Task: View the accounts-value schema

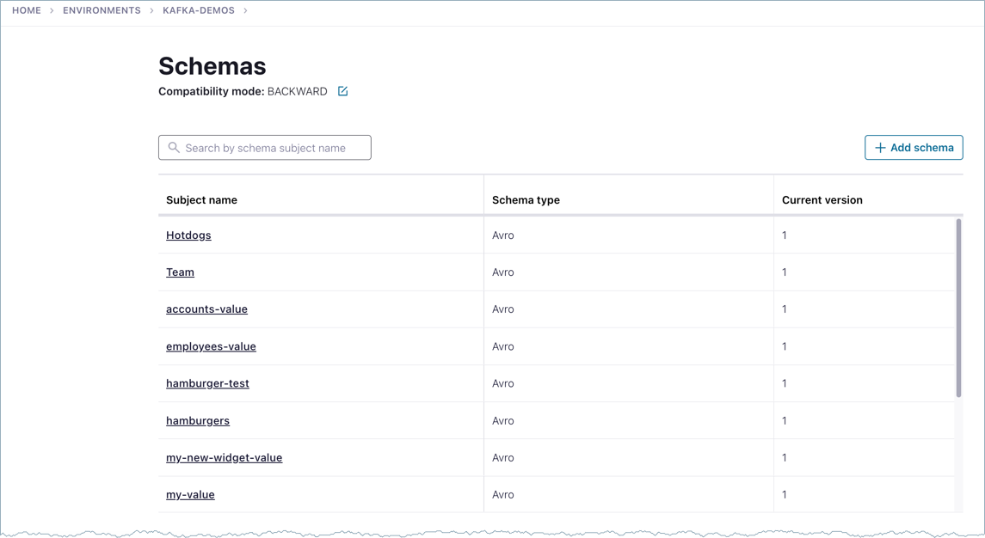Action: (206, 309)
